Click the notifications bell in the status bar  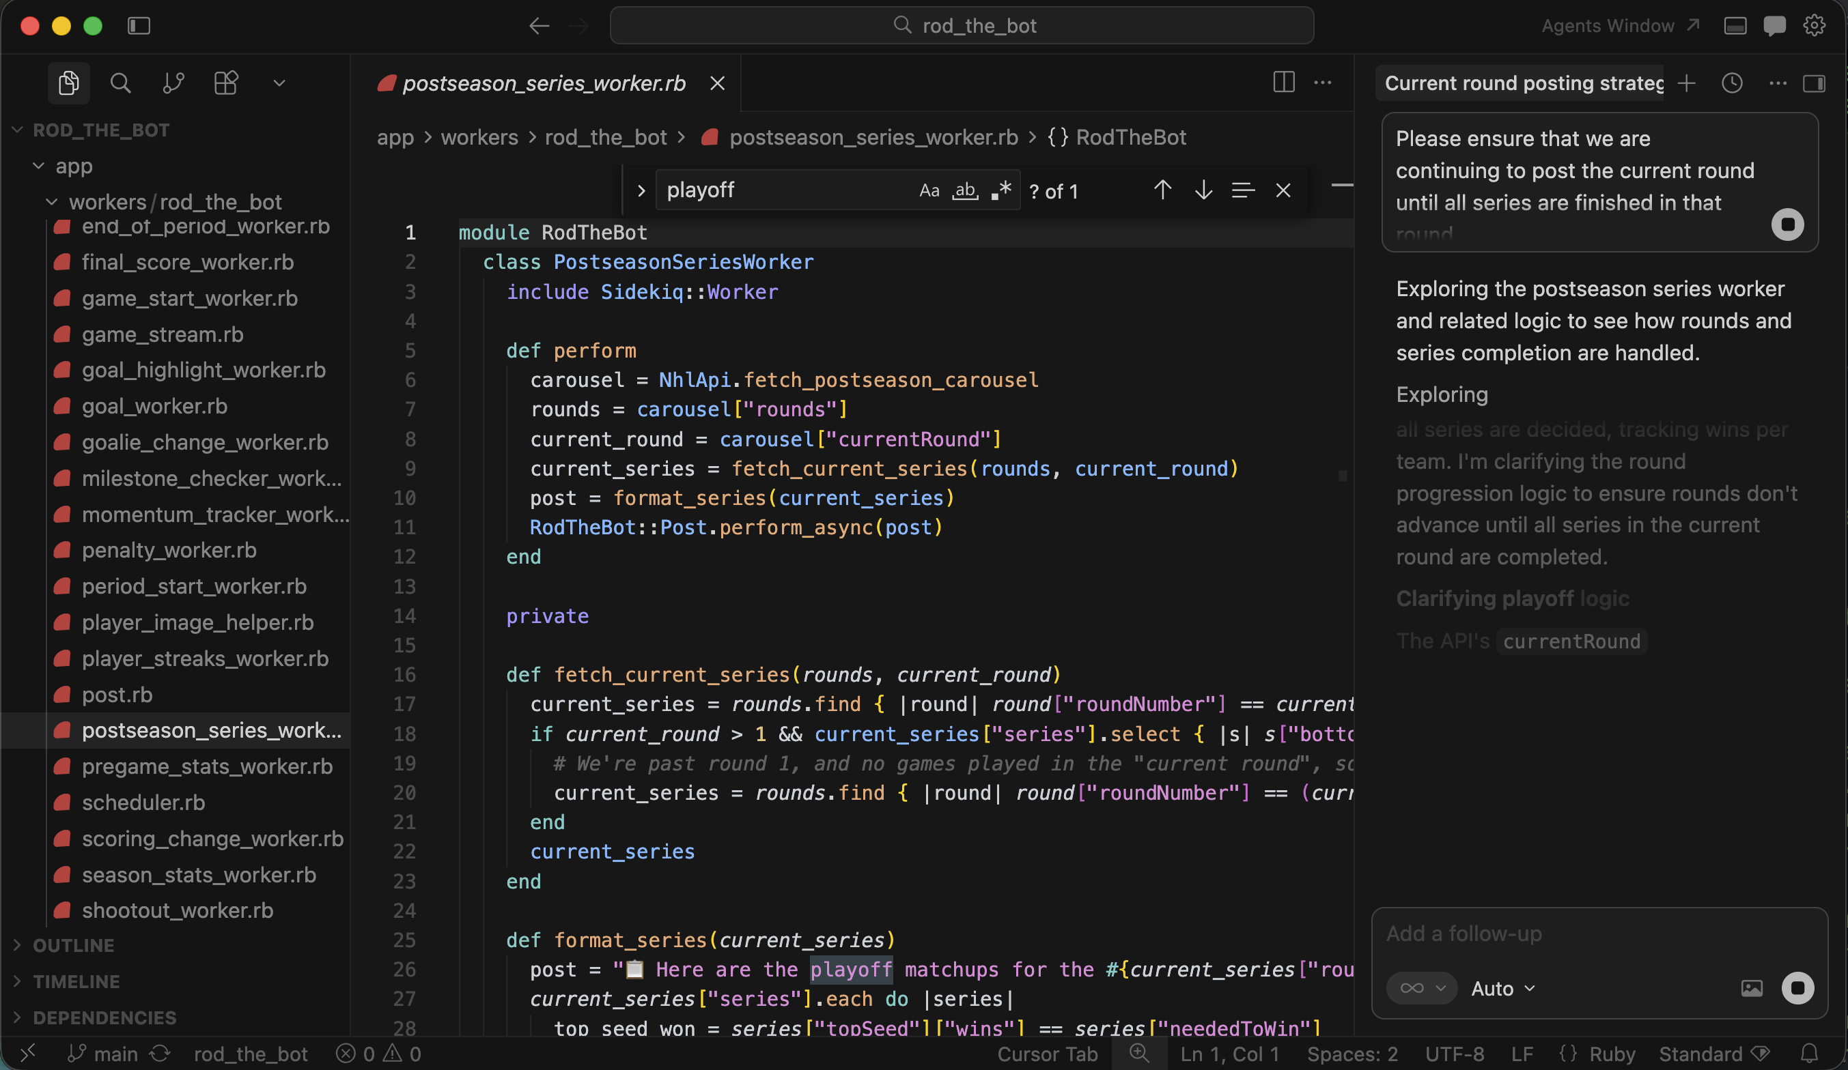(1810, 1054)
